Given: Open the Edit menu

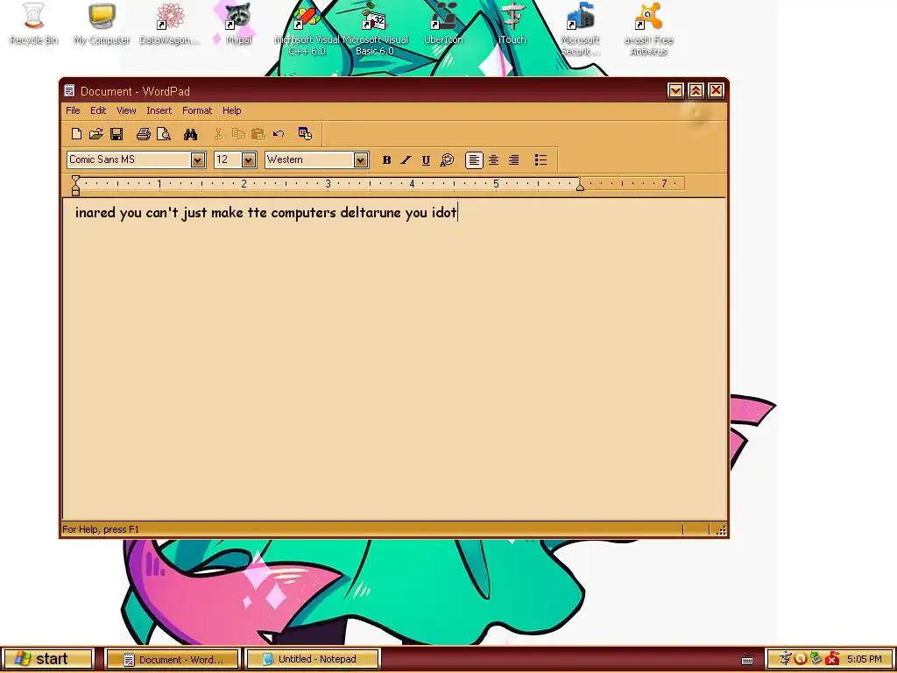Looking at the screenshot, I should [98, 110].
